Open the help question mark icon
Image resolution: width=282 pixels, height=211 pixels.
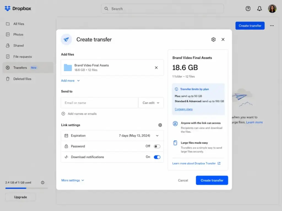point(248,9)
